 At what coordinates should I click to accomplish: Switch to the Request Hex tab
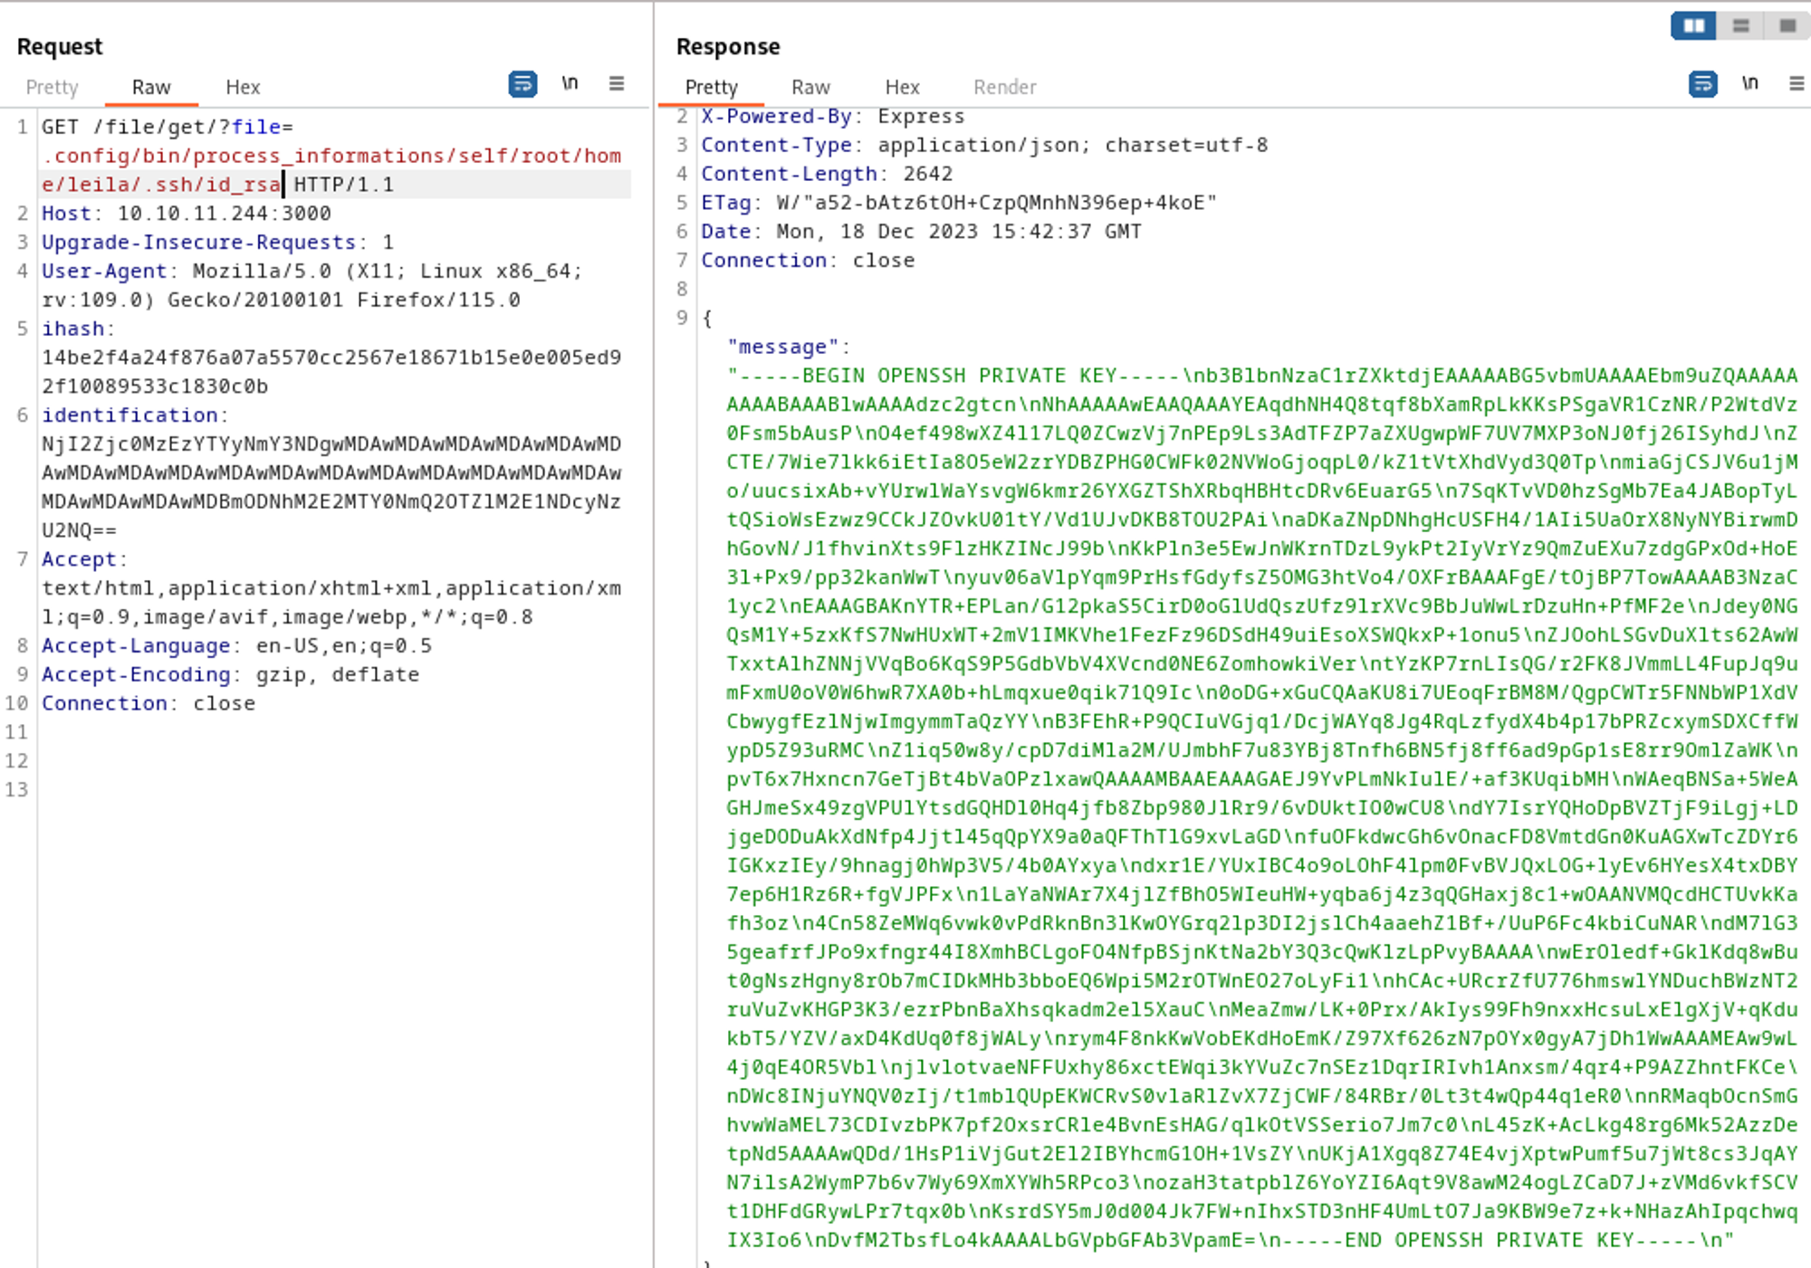tap(243, 88)
